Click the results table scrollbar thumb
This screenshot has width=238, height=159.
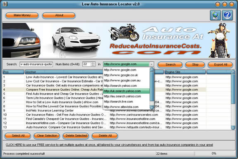pyautogui.click(x=233, y=89)
